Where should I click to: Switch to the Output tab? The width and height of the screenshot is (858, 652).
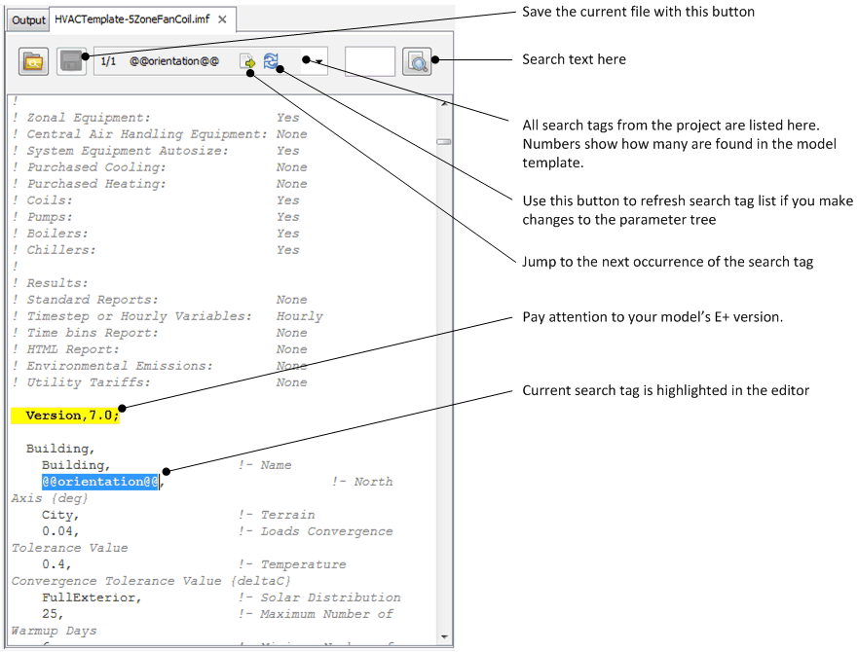[x=28, y=20]
